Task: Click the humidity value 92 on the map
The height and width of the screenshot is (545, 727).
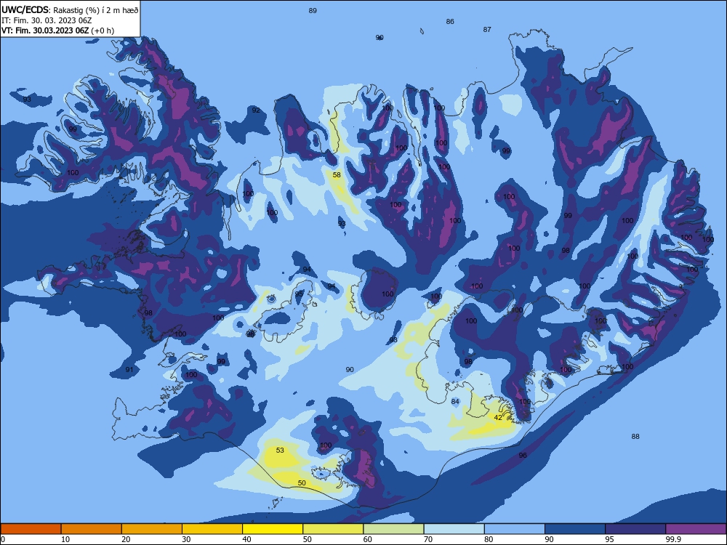Action: pyautogui.click(x=256, y=110)
